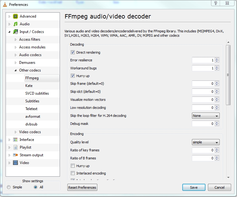Decrease Workaround bugs value
Viewport: 237px width, 197px height.
pyautogui.click(x=217, y=69)
